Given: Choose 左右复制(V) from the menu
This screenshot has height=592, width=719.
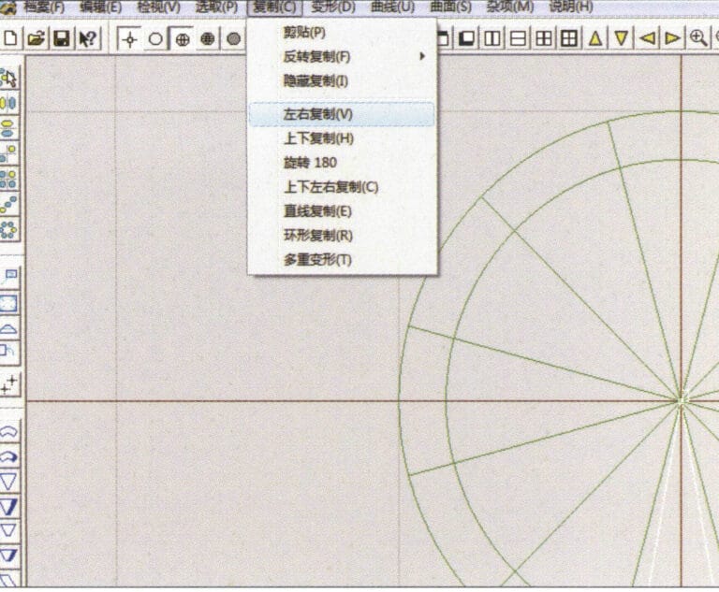Looking at the screenshot, I should point(342,114).
